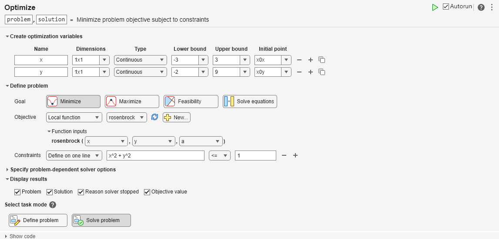This screenshot has width=499, height=239.
Task: Remove the y variable row with minus icon
Action: (x=299, y=72)
